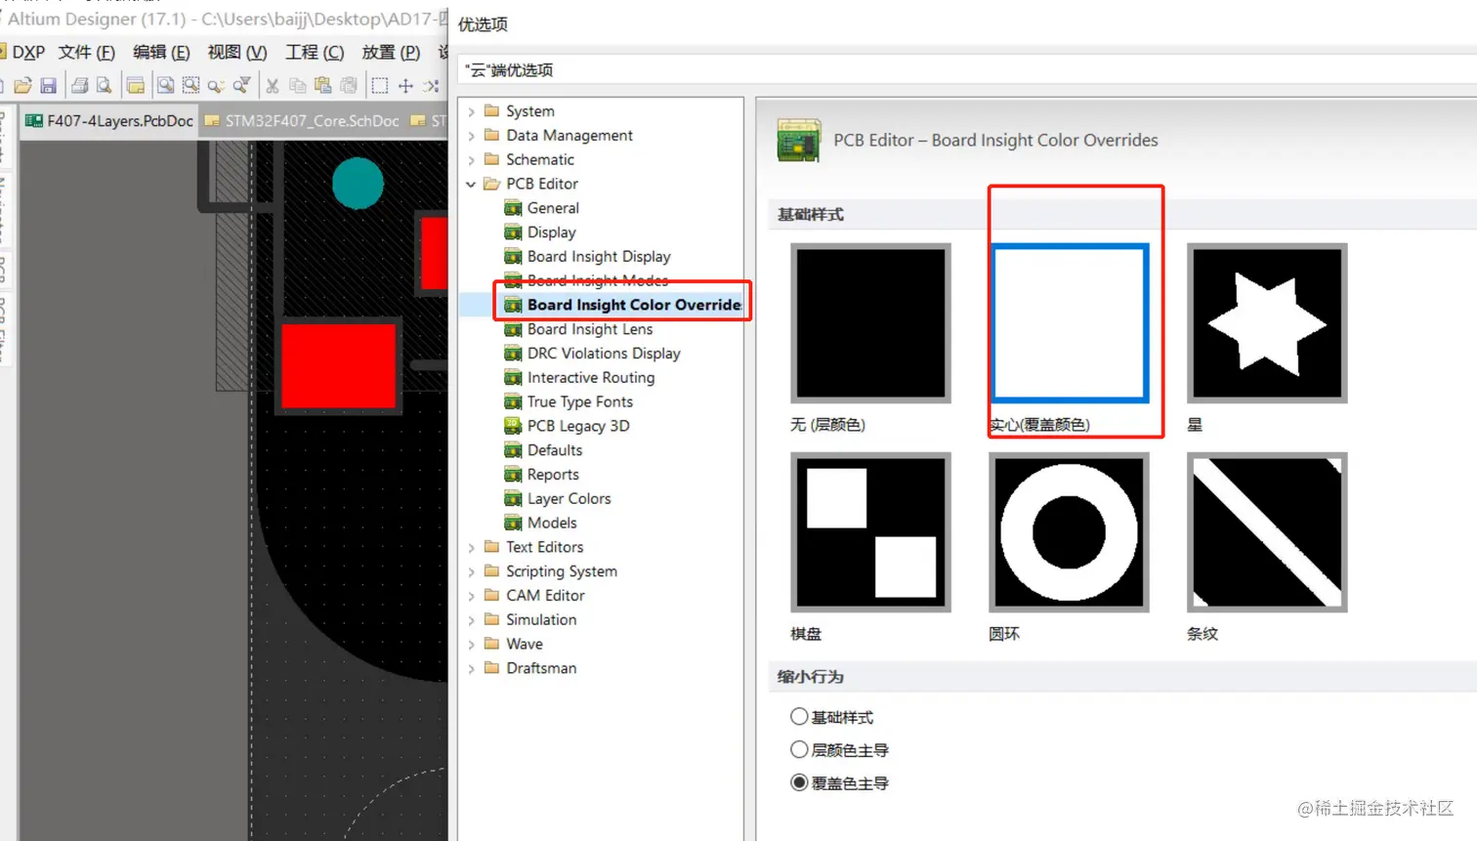Select the 基础样式 radio button
Viewport: 1477px width, 841px height.
pos(799,717)
